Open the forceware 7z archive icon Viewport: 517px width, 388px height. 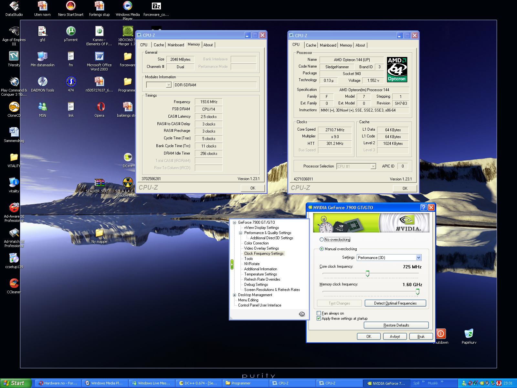coord(156,9)
